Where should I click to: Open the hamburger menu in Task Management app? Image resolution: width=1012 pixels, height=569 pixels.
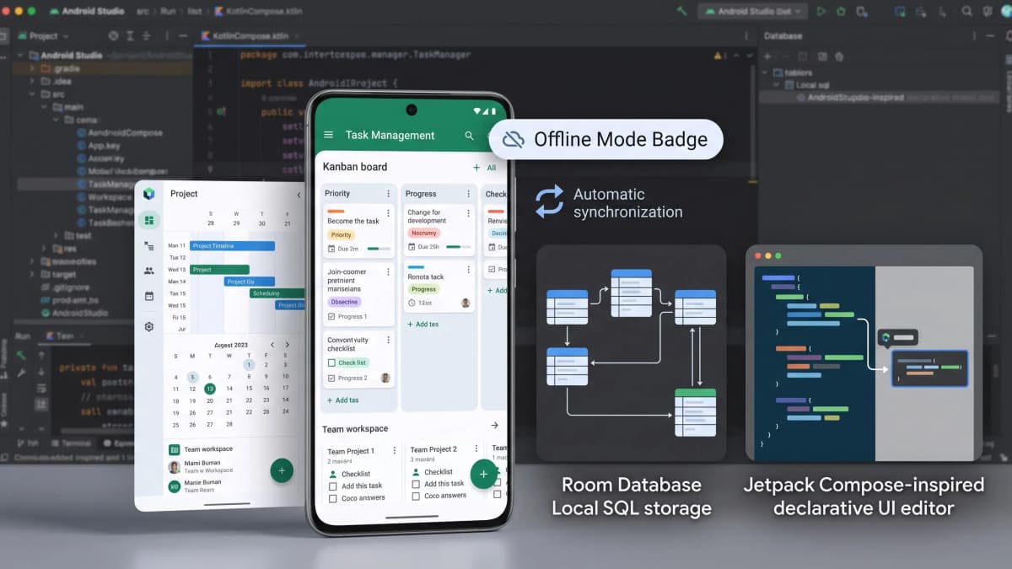click(329, 135)
